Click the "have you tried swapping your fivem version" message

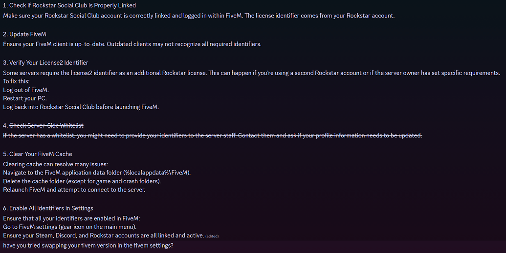click(88, 245)
